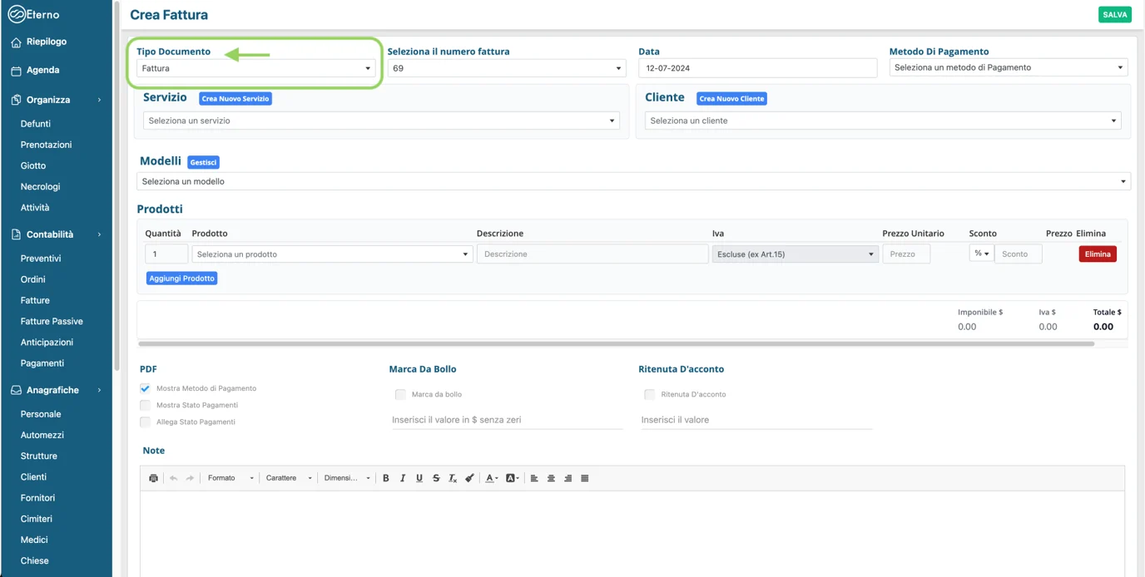
Task: Expand the Metodo Di Pagamento dropdown
Action: pos(1009,67)
